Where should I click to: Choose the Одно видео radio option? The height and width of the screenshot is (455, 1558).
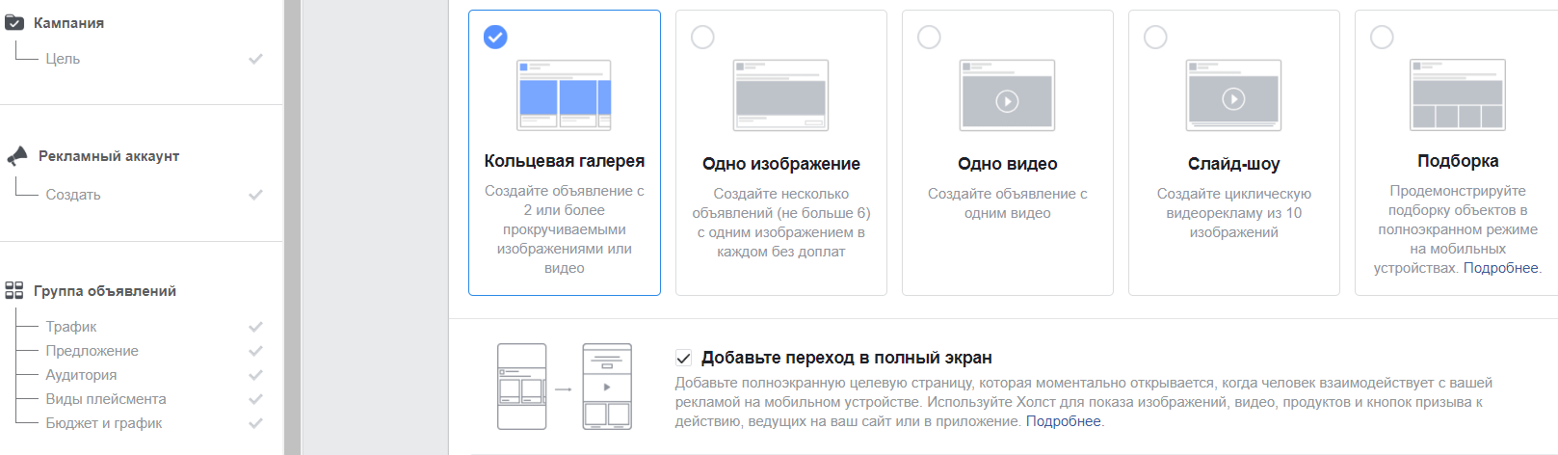click(x=929, y=37)
